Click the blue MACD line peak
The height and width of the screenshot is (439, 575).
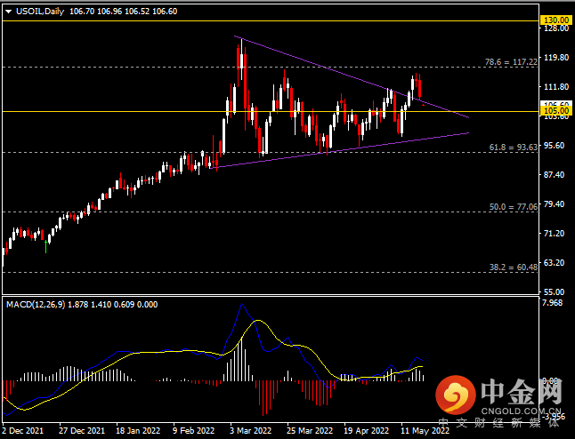point(242,306)
